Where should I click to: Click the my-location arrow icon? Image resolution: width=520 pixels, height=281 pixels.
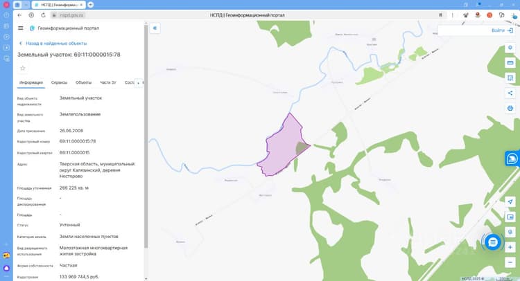click(x=510, y=201)
